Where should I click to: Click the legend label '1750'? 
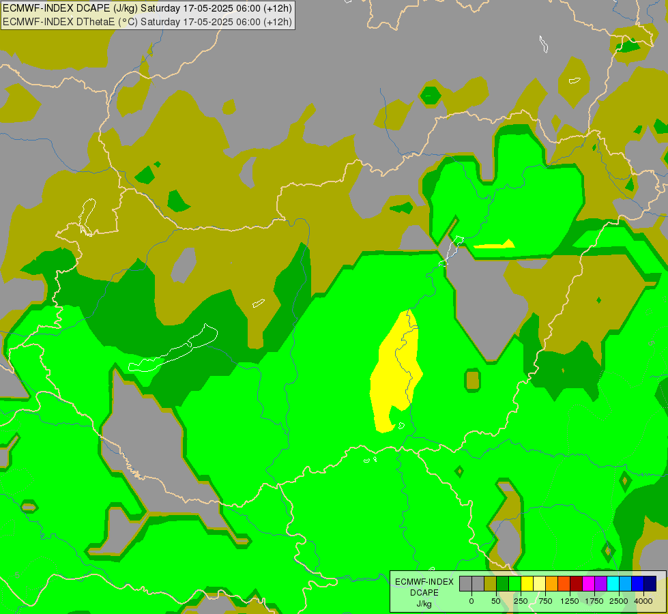(594, 601)
